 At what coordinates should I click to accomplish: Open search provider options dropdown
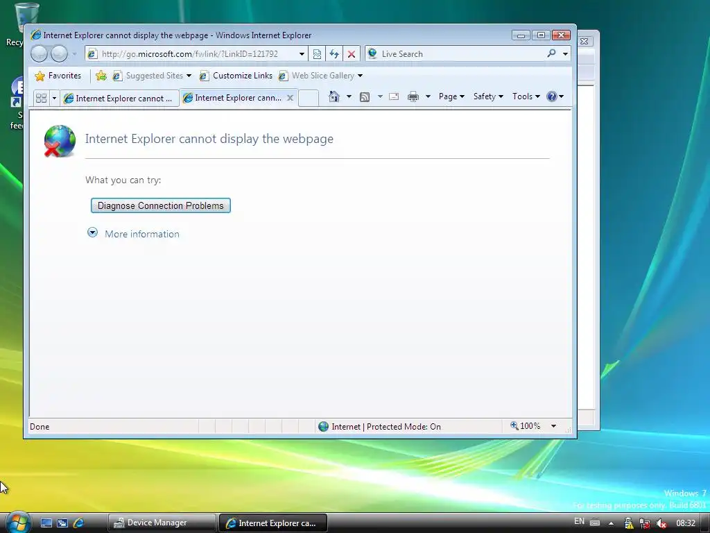coord(565,54)
